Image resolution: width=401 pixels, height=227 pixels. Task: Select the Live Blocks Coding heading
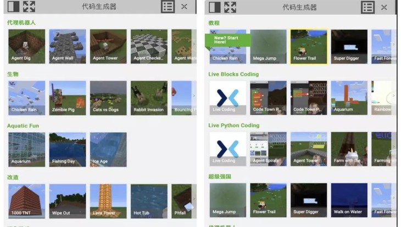233,74
